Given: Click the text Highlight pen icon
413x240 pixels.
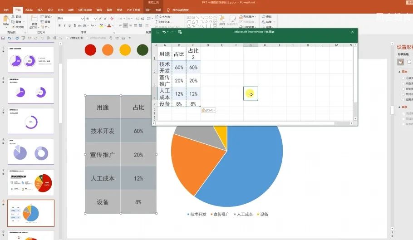Looking at the screenshot, I should 101,25.
